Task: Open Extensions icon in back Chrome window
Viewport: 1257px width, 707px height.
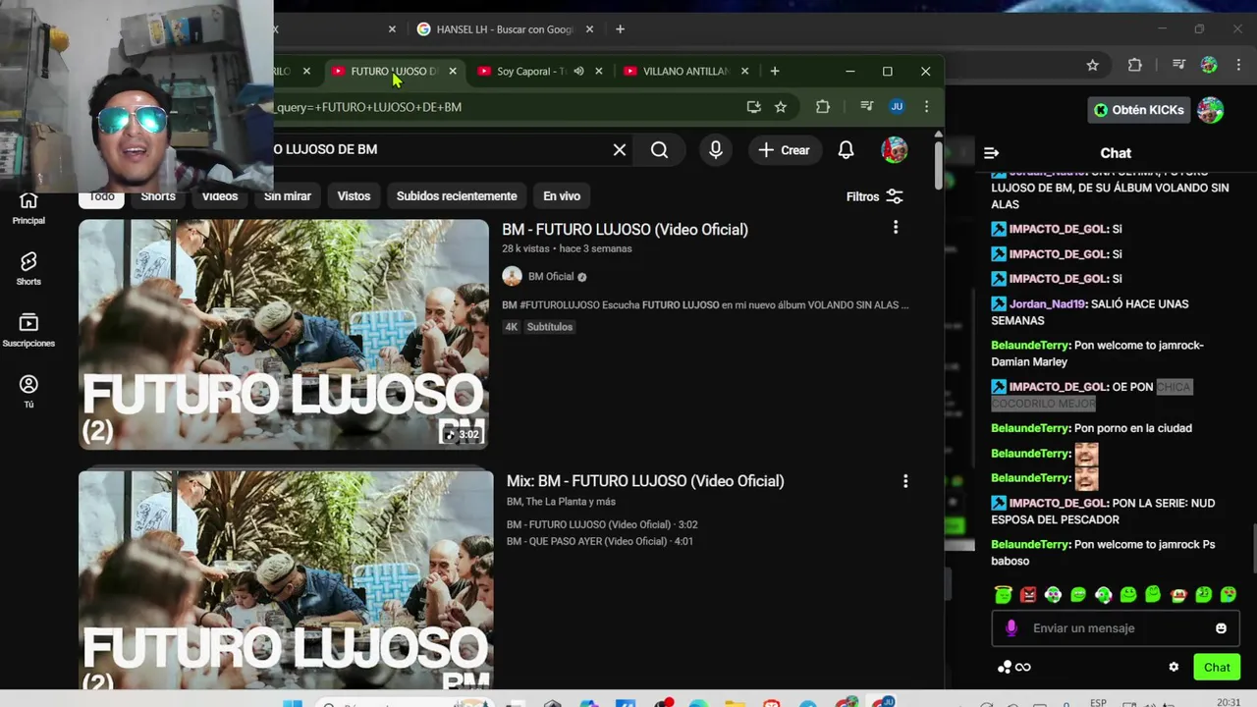Action: [x=1135, y=65]
